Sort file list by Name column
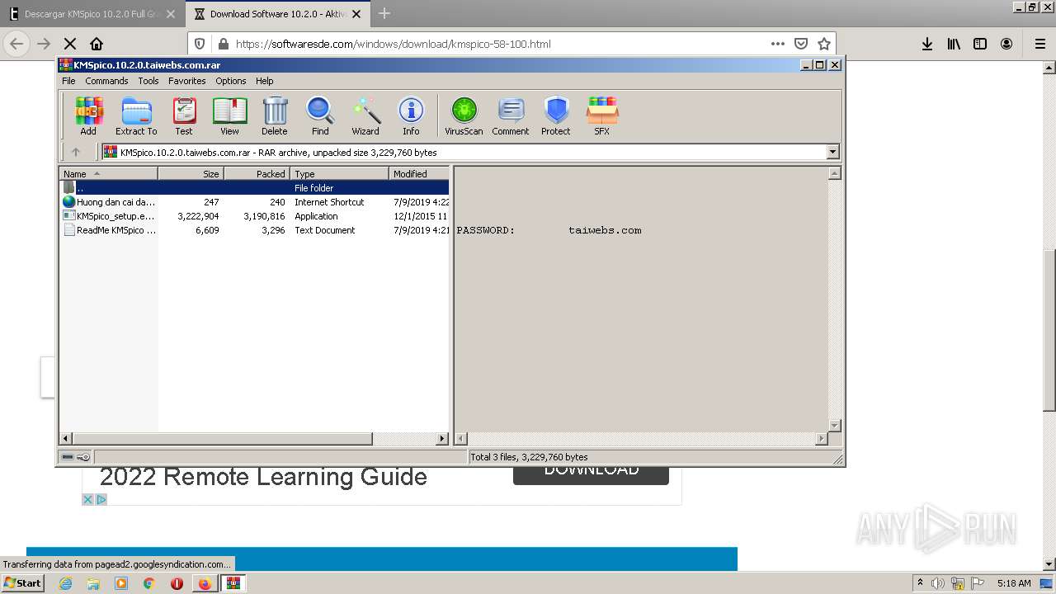This screenshot has height=594, width=1056. (x=108, y=173)
